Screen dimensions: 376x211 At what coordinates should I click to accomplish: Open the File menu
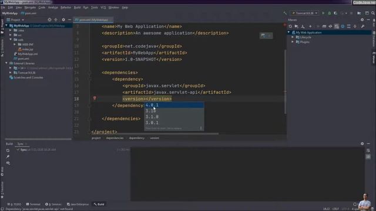(x=3, y=8)
